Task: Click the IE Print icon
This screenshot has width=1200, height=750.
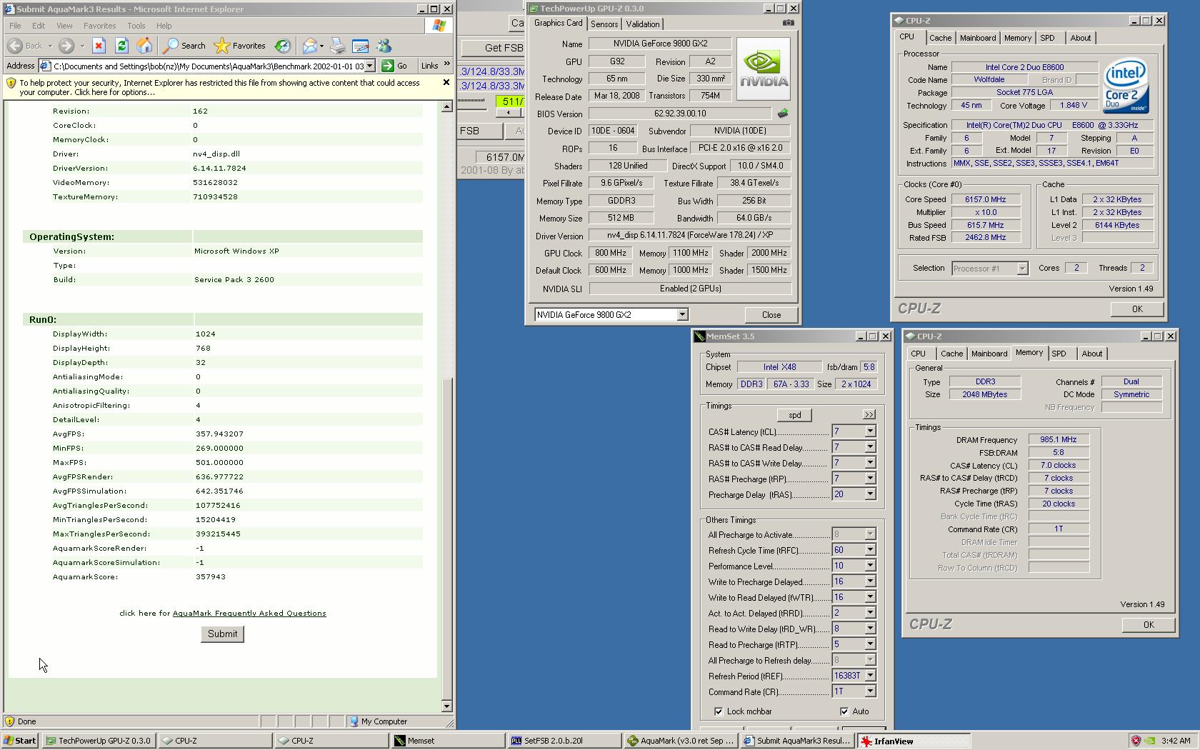Action: point(338,46)
